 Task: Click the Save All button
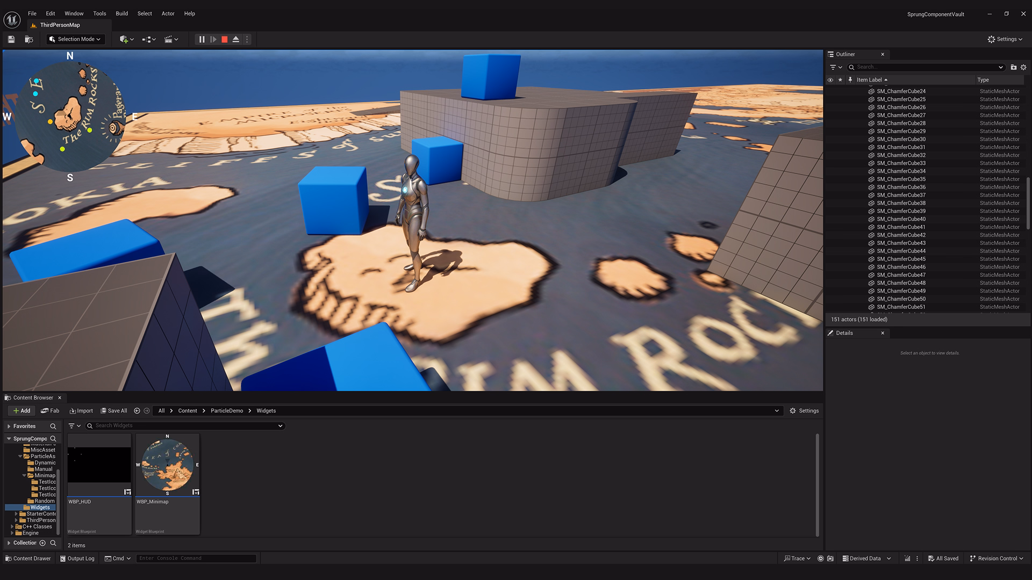[x=114, y=411]
